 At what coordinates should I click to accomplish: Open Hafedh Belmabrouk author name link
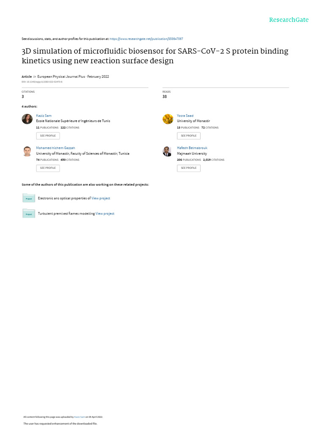pyautogui.click(x=192, y=148)
